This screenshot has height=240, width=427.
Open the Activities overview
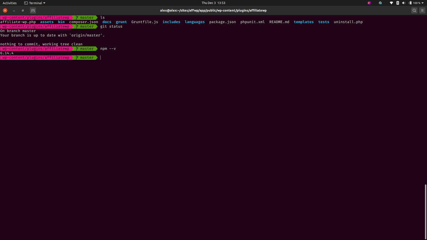(x=10, y=3)
